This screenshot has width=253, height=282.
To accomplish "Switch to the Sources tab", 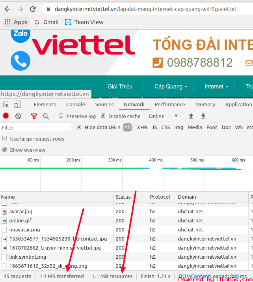I will (104, 105).
